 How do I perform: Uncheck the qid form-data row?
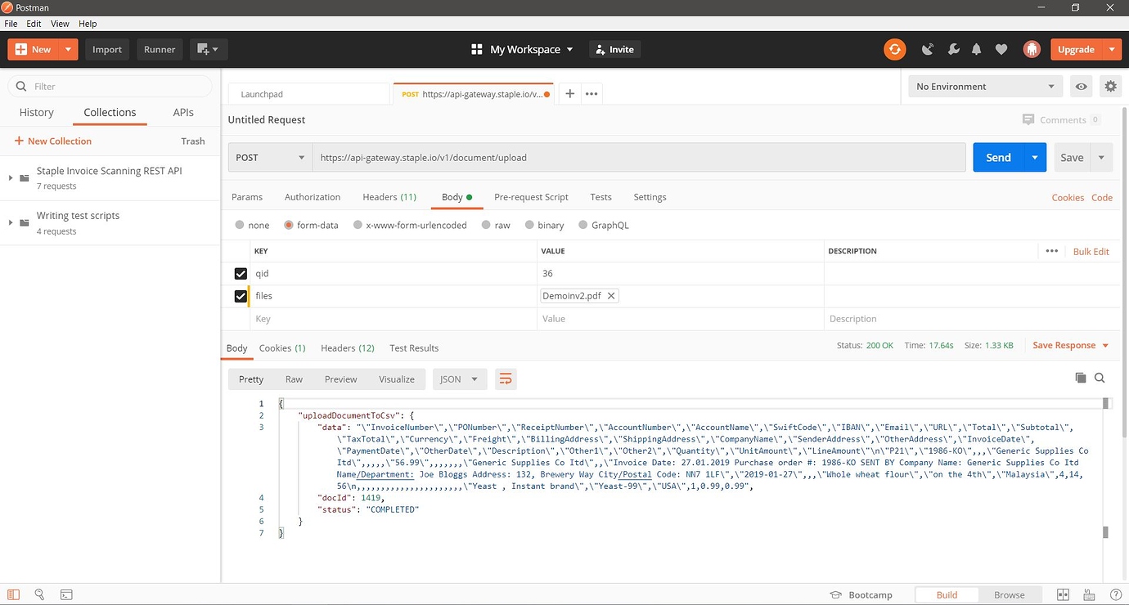241,273
